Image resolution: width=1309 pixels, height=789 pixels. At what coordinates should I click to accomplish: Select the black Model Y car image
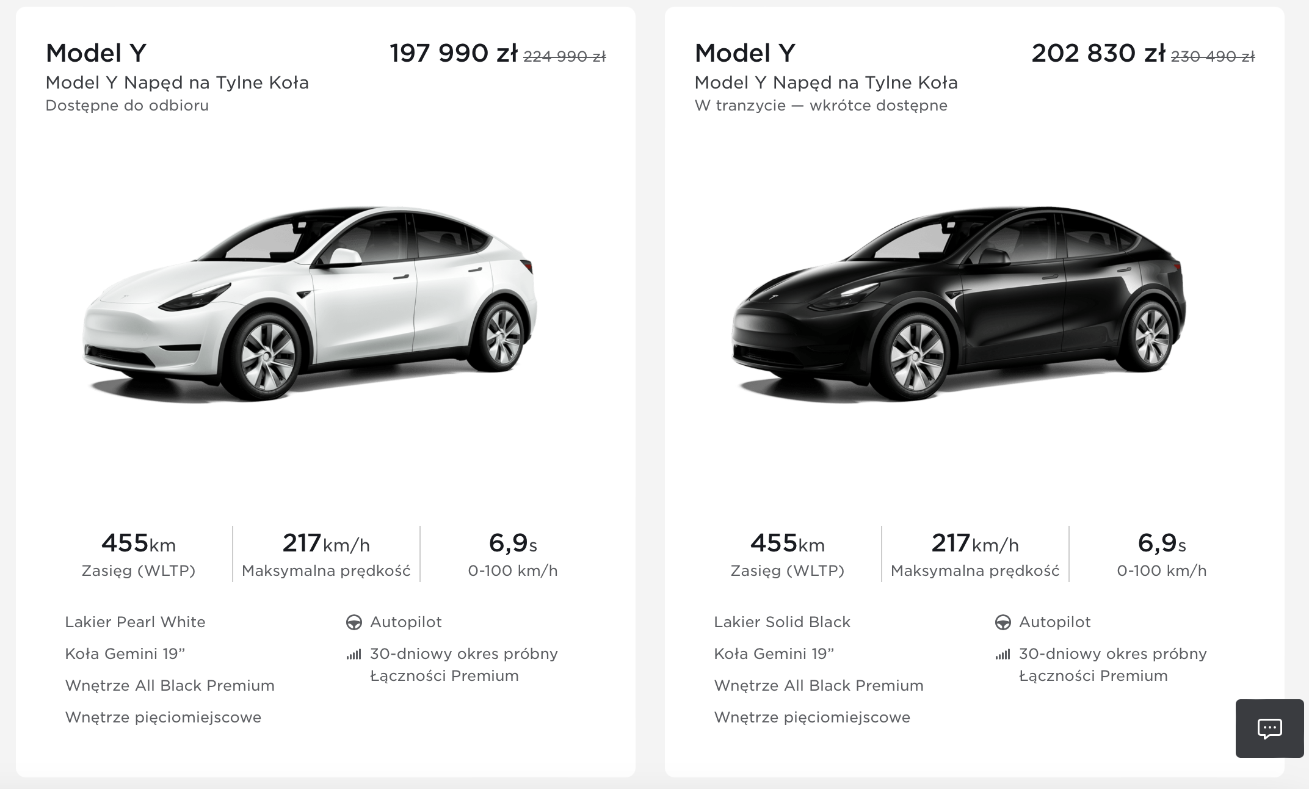click(x=959, y=304)
